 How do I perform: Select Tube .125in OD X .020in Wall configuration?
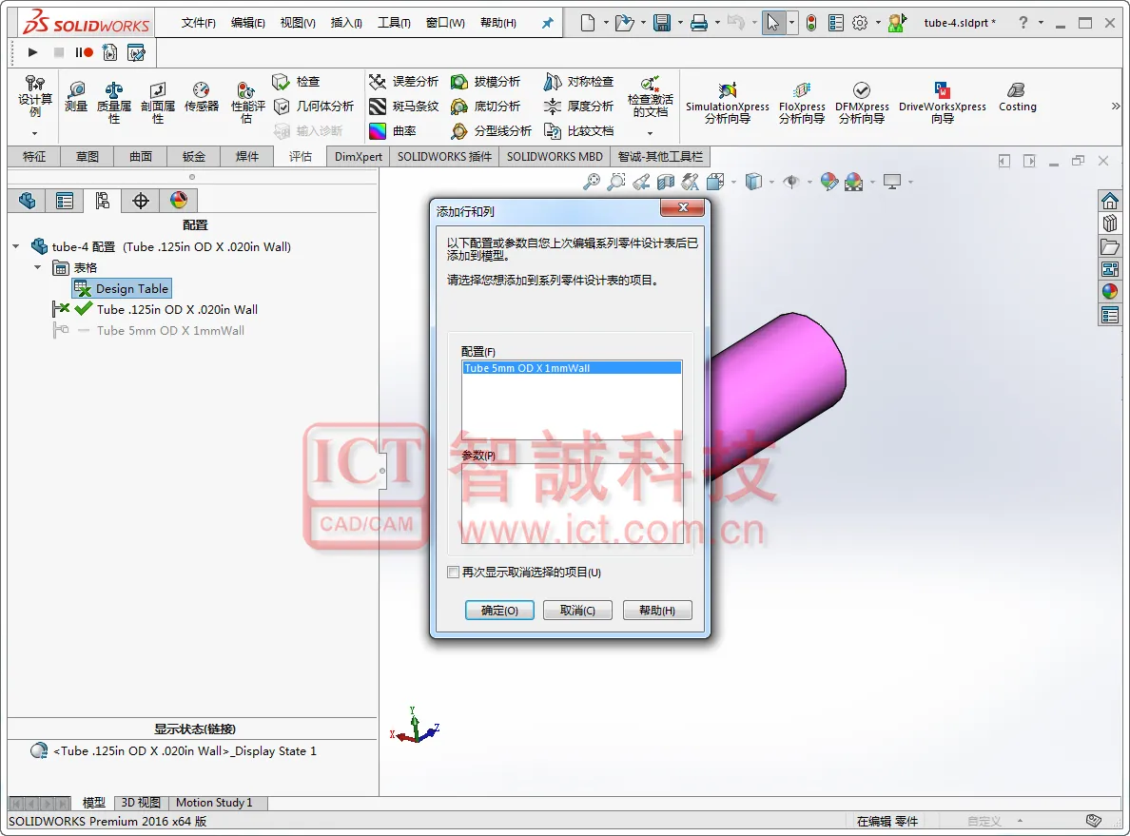177,309
